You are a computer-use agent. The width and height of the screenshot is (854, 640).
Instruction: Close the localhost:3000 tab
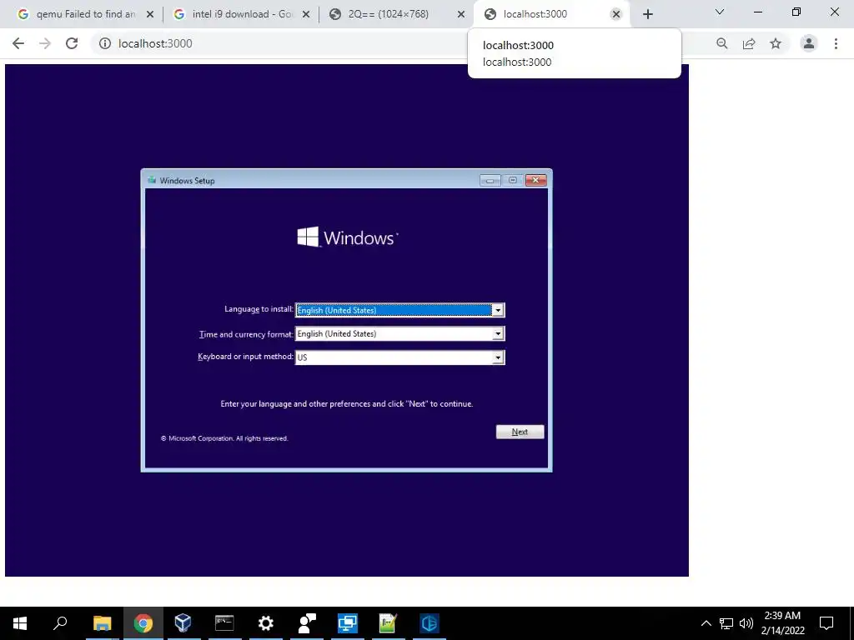coord(616,15)
